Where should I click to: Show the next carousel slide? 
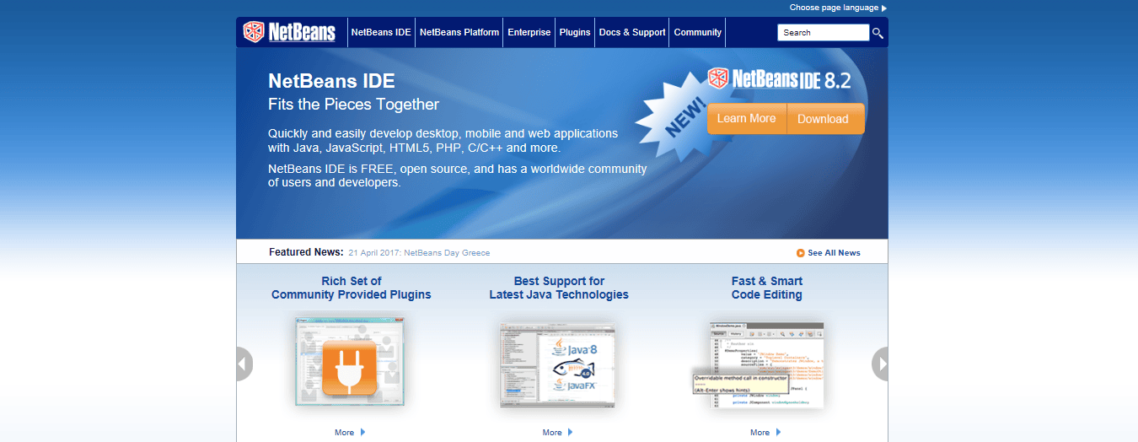(x=880, y=364)
